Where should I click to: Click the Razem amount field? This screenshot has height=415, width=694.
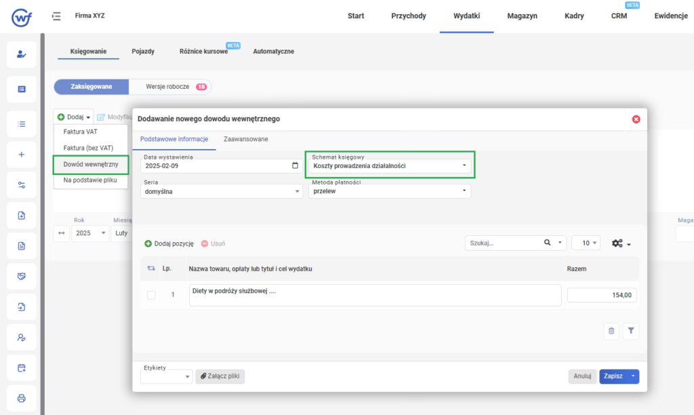pyautogui.click(x=601, y=295)
